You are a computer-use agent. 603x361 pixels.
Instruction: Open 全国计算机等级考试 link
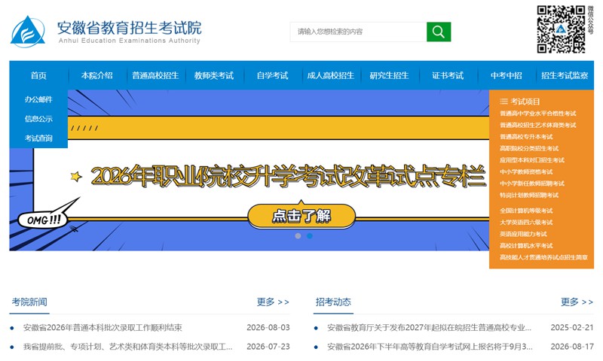click(x=526, y=211)
